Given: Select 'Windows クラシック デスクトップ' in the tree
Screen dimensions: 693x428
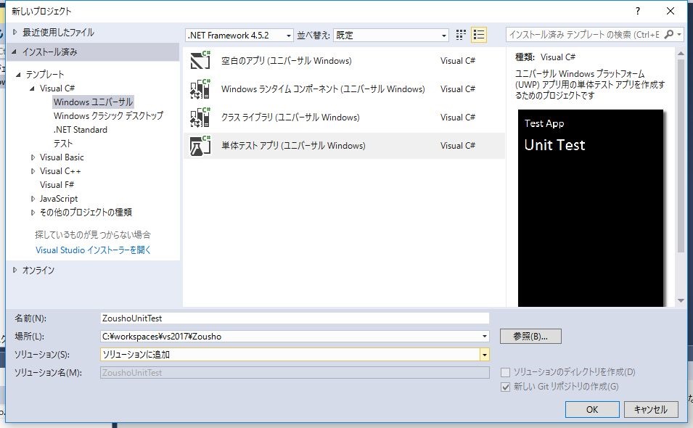Looking at the screenshot, I should click(x=108, y=116).
